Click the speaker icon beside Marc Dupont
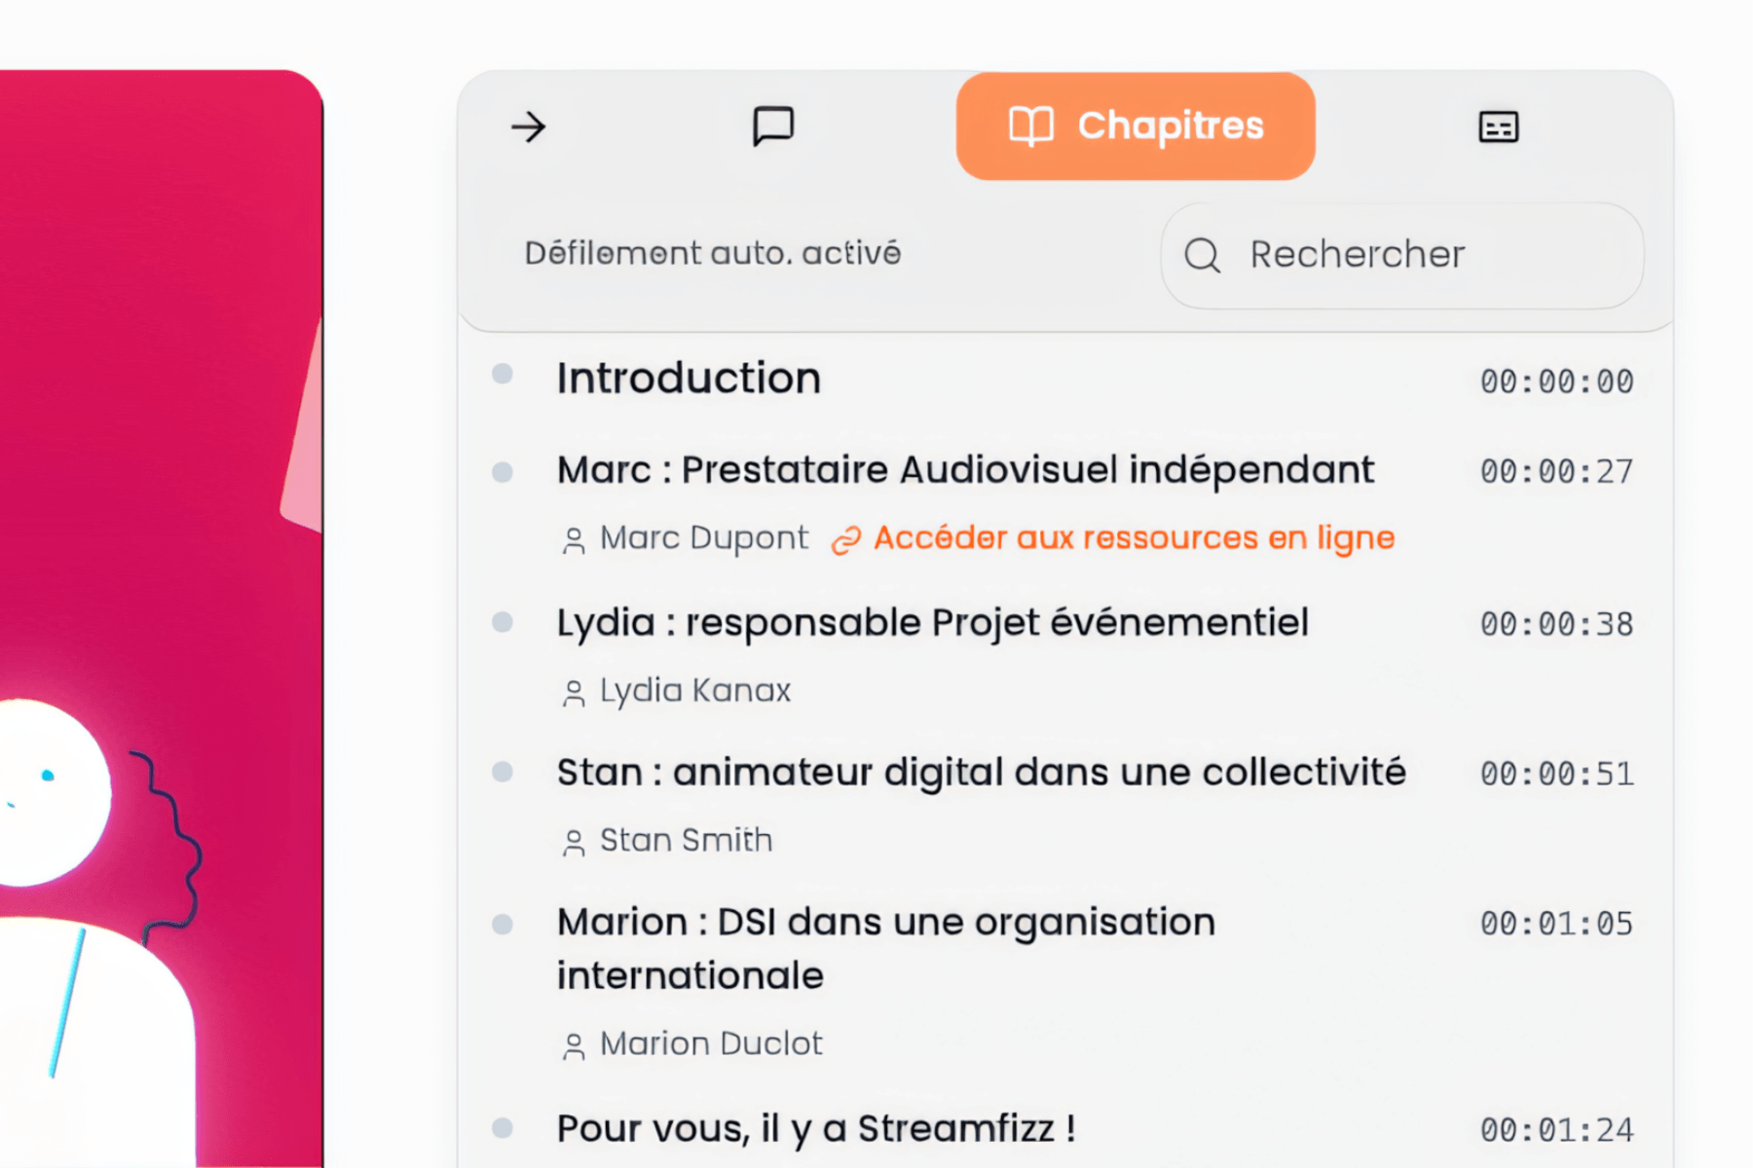Viewport: 1753px width, 1168px height. (x=573, y=538)
